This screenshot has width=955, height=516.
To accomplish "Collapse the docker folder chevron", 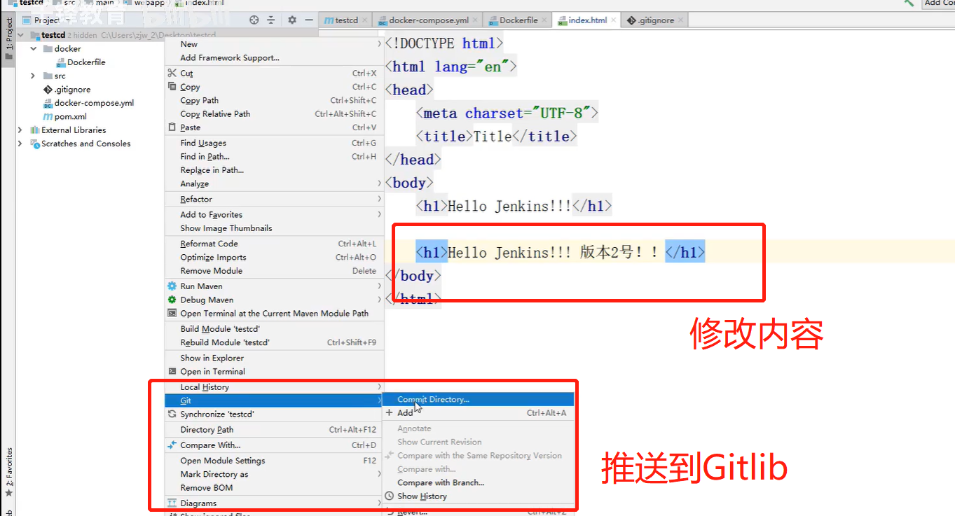I will (33, 49).
